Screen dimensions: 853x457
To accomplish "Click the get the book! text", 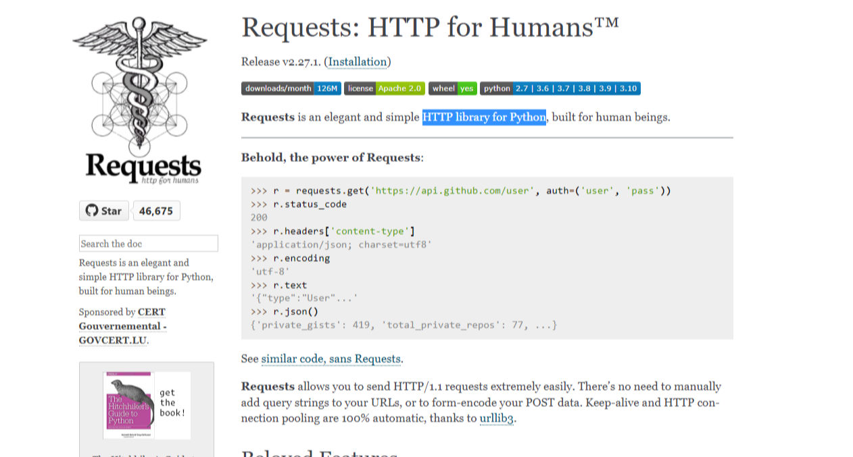I will (172, 402).
